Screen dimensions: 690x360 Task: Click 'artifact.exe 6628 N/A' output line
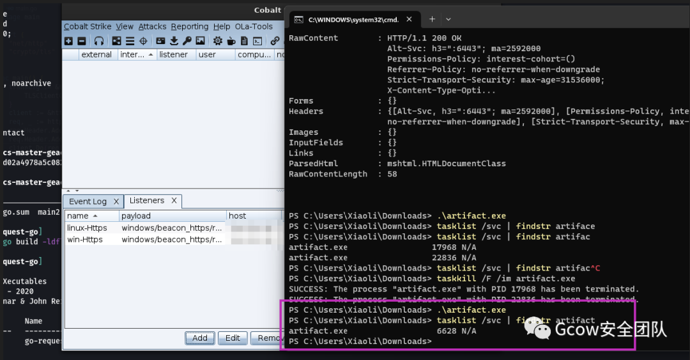(383, 331)
